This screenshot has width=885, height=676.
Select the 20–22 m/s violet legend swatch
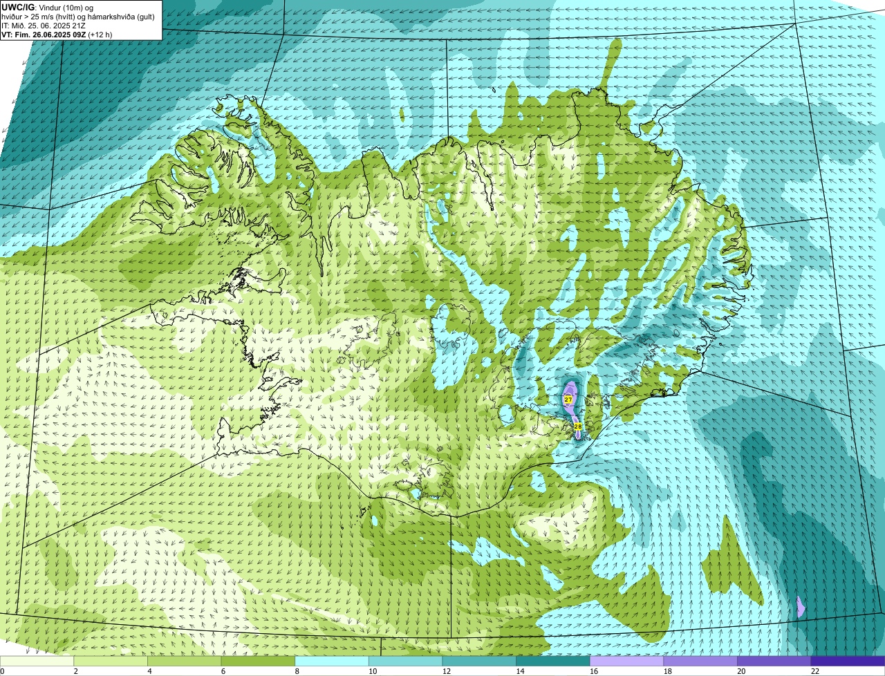coord(774,661)
